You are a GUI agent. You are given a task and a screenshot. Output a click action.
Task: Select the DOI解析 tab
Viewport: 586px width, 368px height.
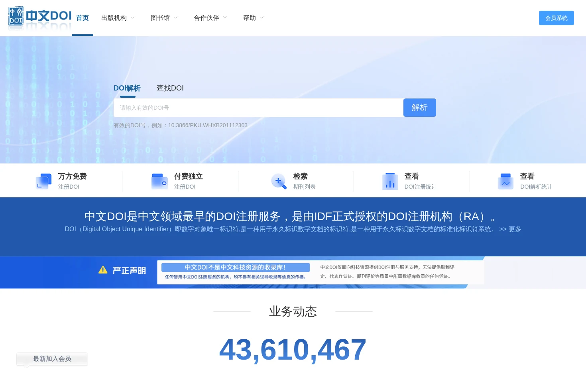(x=127, y=88)
